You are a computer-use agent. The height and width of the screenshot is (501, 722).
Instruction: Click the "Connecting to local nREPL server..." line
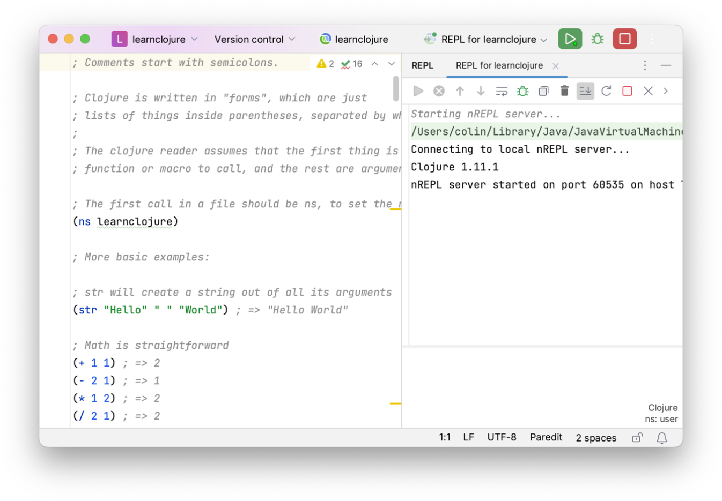pyautogui.click(x=520, y=149)
